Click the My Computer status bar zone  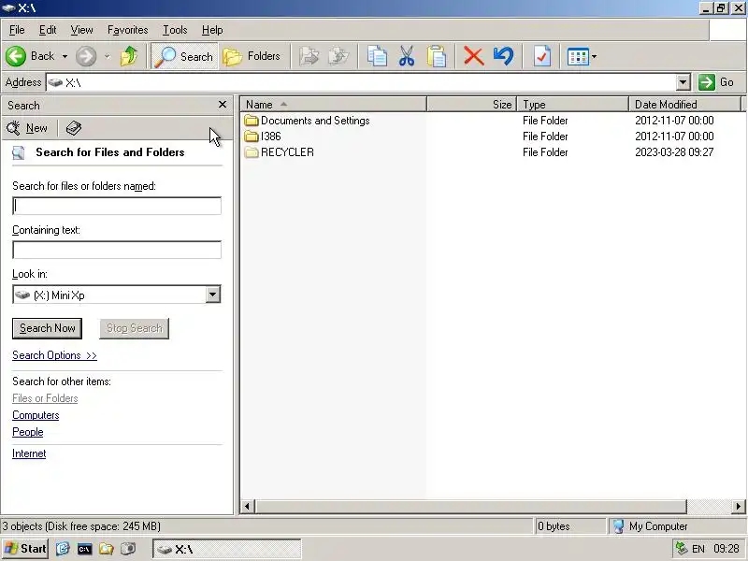click(677, 526)
